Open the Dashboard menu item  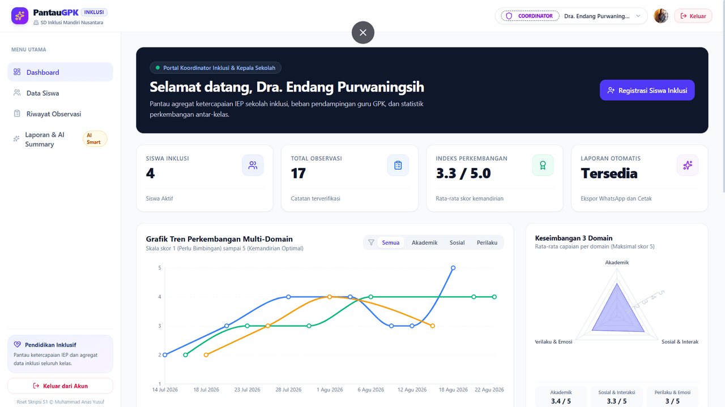(60, 72)
